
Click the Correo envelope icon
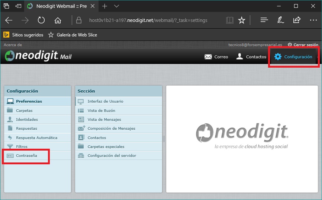click(x=208, y=57)
